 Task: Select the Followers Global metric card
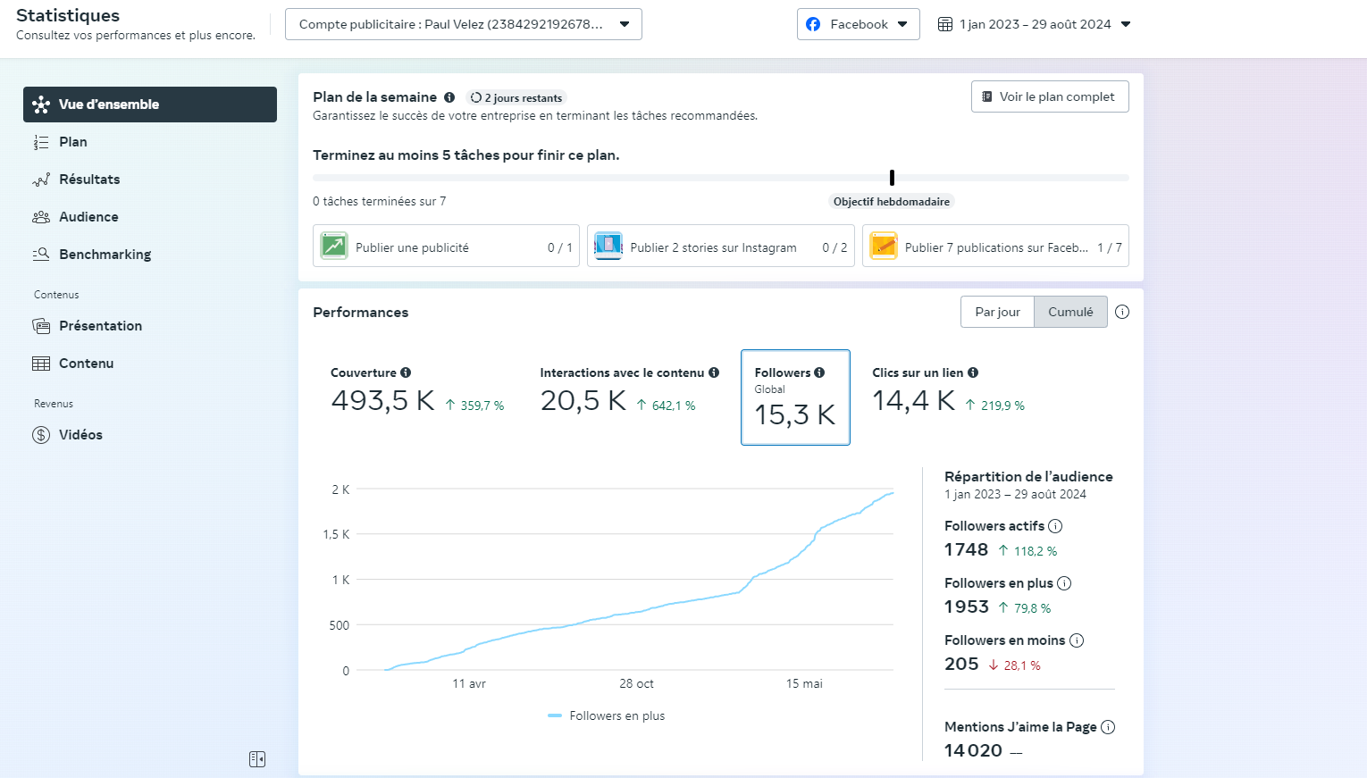pos(795,397)
